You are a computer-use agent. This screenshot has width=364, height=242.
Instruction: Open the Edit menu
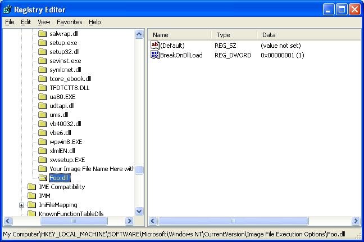tap(26, 22)
